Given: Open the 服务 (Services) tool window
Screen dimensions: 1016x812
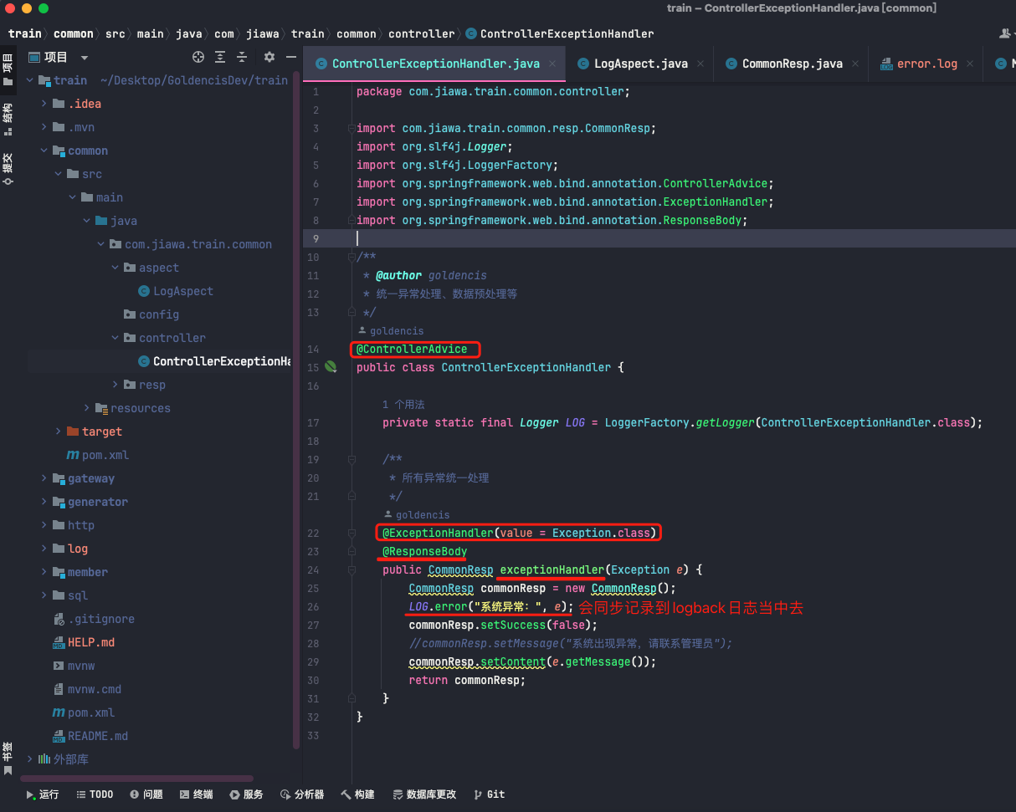Looking at the screenshot, I should click(247, 794).
